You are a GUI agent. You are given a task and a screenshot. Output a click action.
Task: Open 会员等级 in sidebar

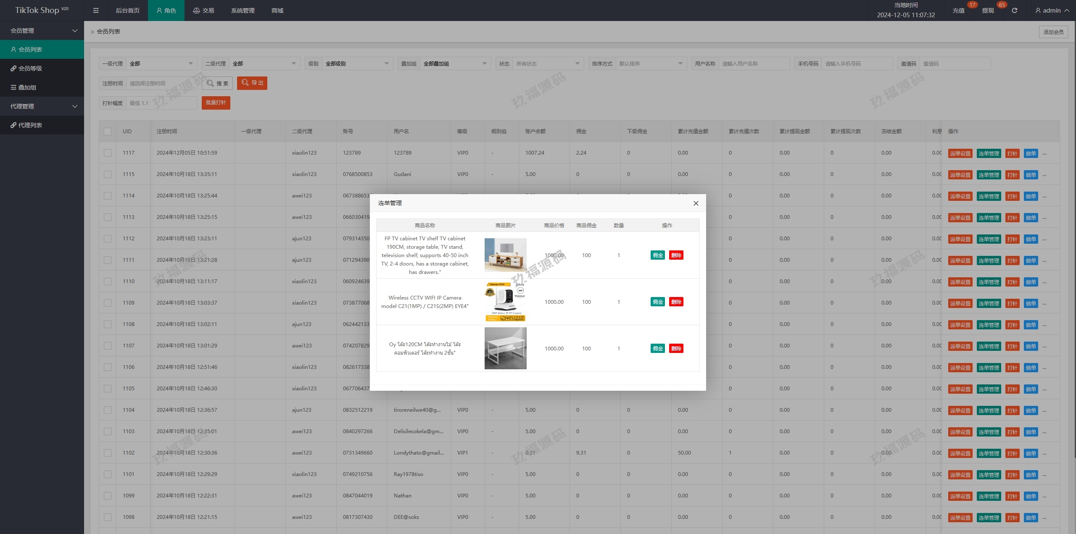(x=30, y=68)
